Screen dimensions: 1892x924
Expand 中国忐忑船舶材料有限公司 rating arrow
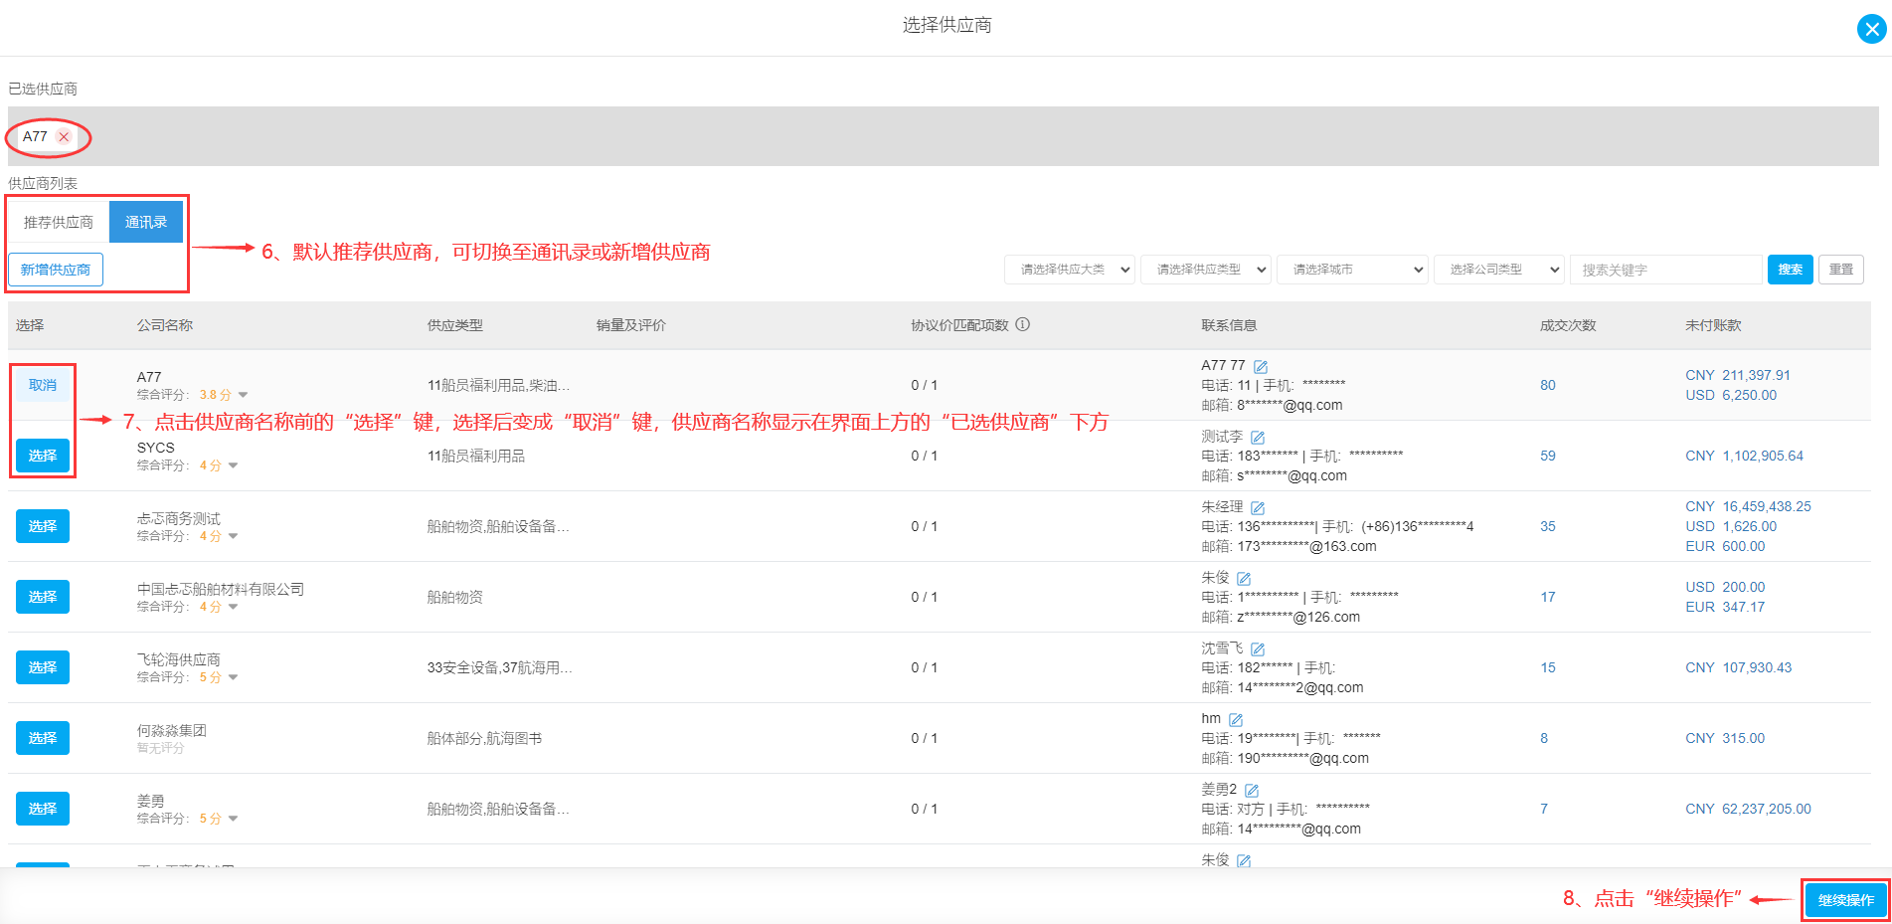point(234,607)
